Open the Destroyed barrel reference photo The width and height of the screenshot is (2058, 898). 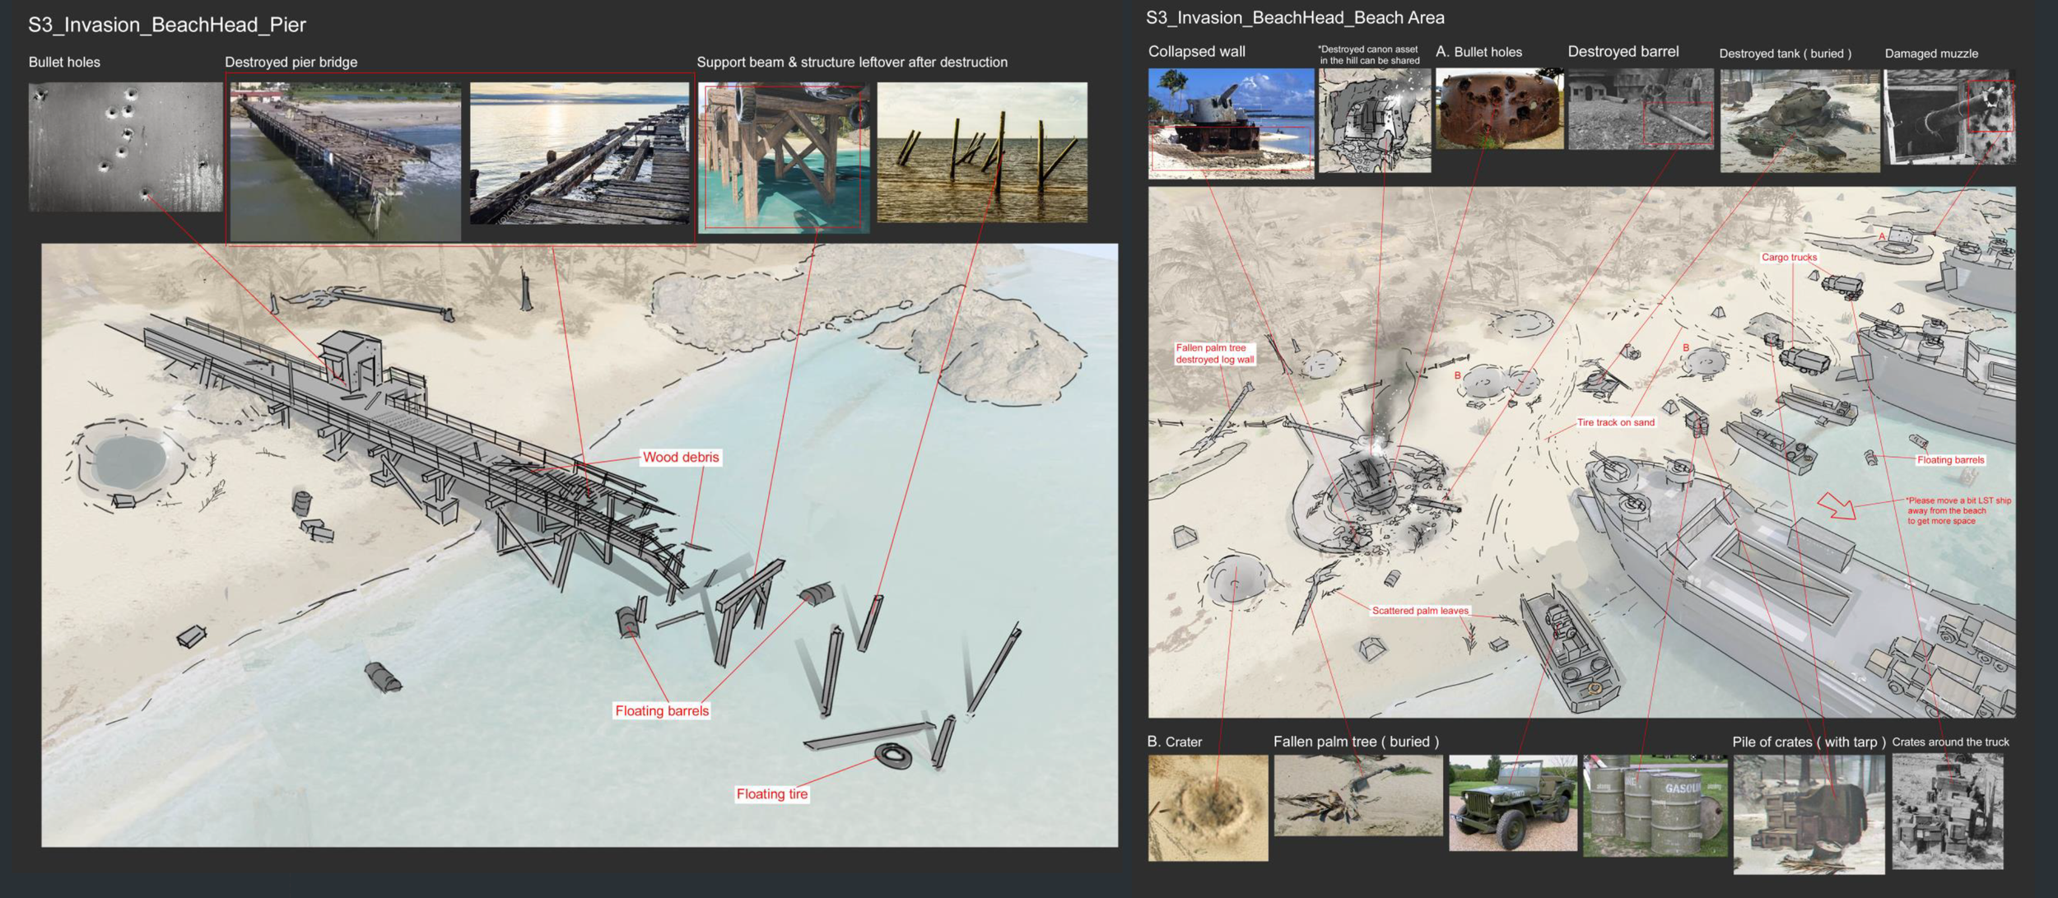[x=1640, y=109]
